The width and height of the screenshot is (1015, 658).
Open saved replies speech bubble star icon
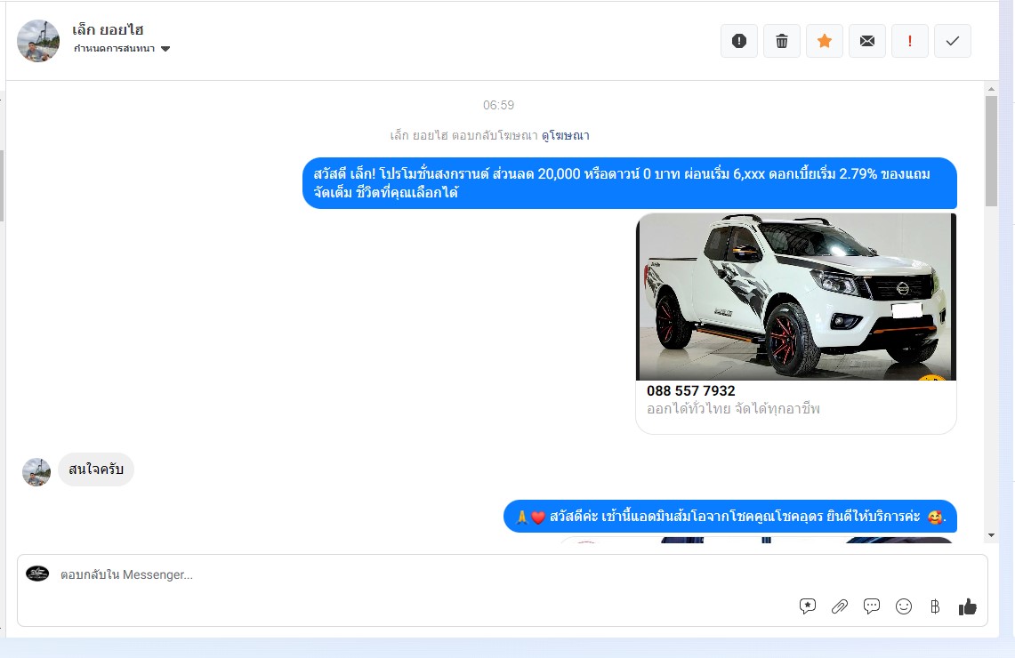click(807, 606)
